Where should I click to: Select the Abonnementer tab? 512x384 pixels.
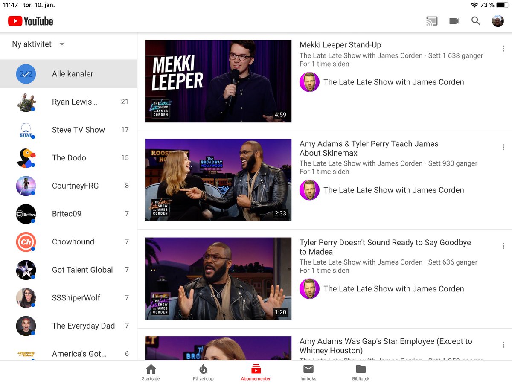tap(256, 372)
